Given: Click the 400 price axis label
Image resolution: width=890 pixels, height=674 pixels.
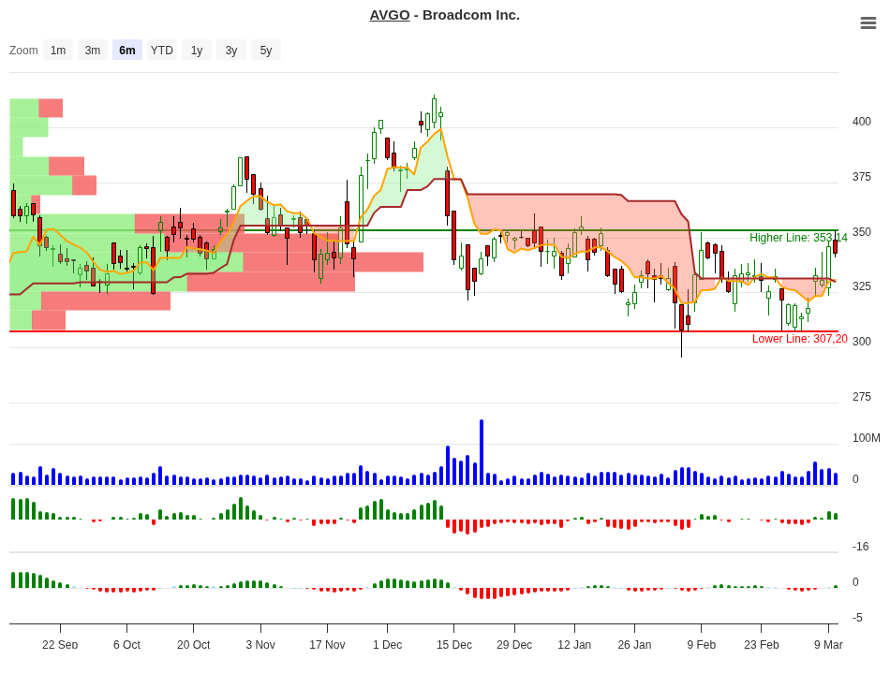Looking at the screenshot, I should click(x=861, y=122).
